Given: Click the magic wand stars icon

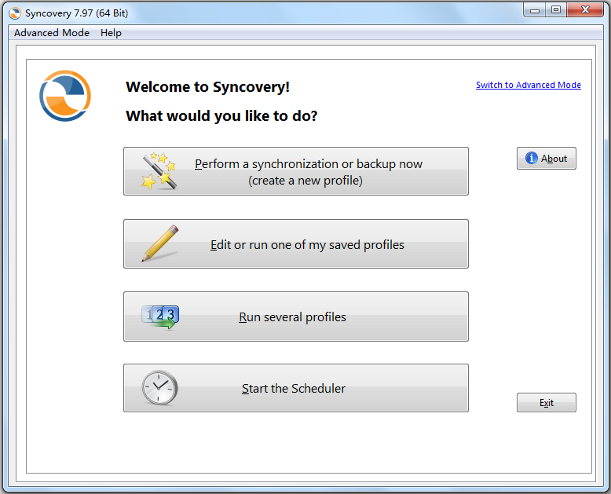Looking at the screenshot, I should [159, 170].
